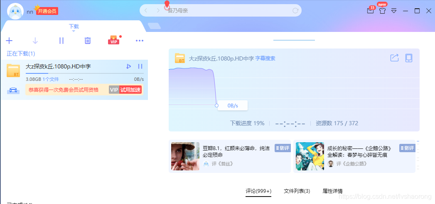Open the blank new tab beside 下载

[x=154, y=26]
